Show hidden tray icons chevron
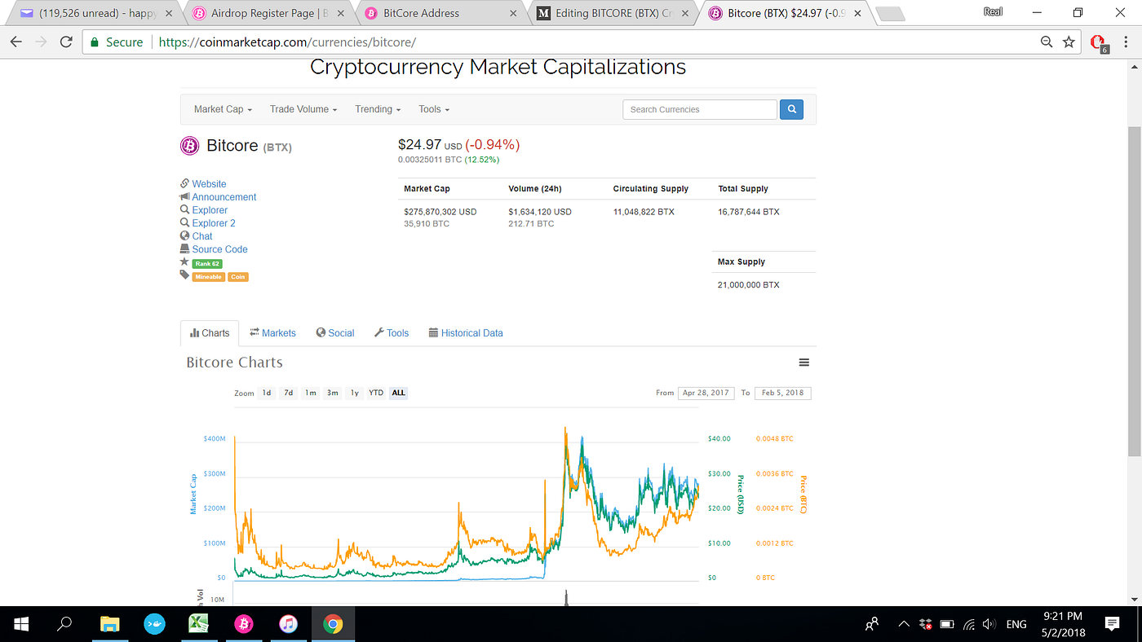This screenshot has height=642, width=1142. pyautogui.click(x=904, y=624)
